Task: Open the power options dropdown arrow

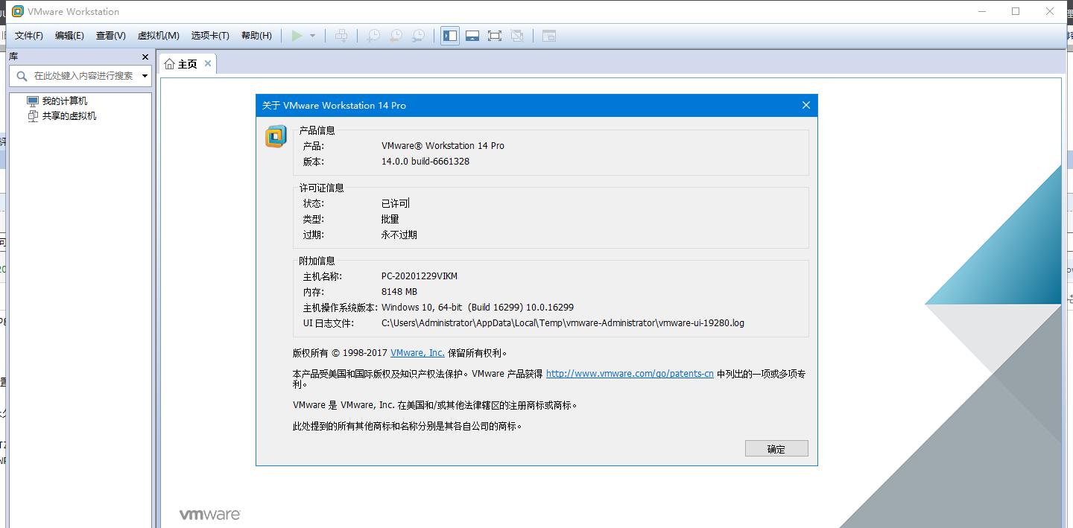Action: click(x=312, y=36)
